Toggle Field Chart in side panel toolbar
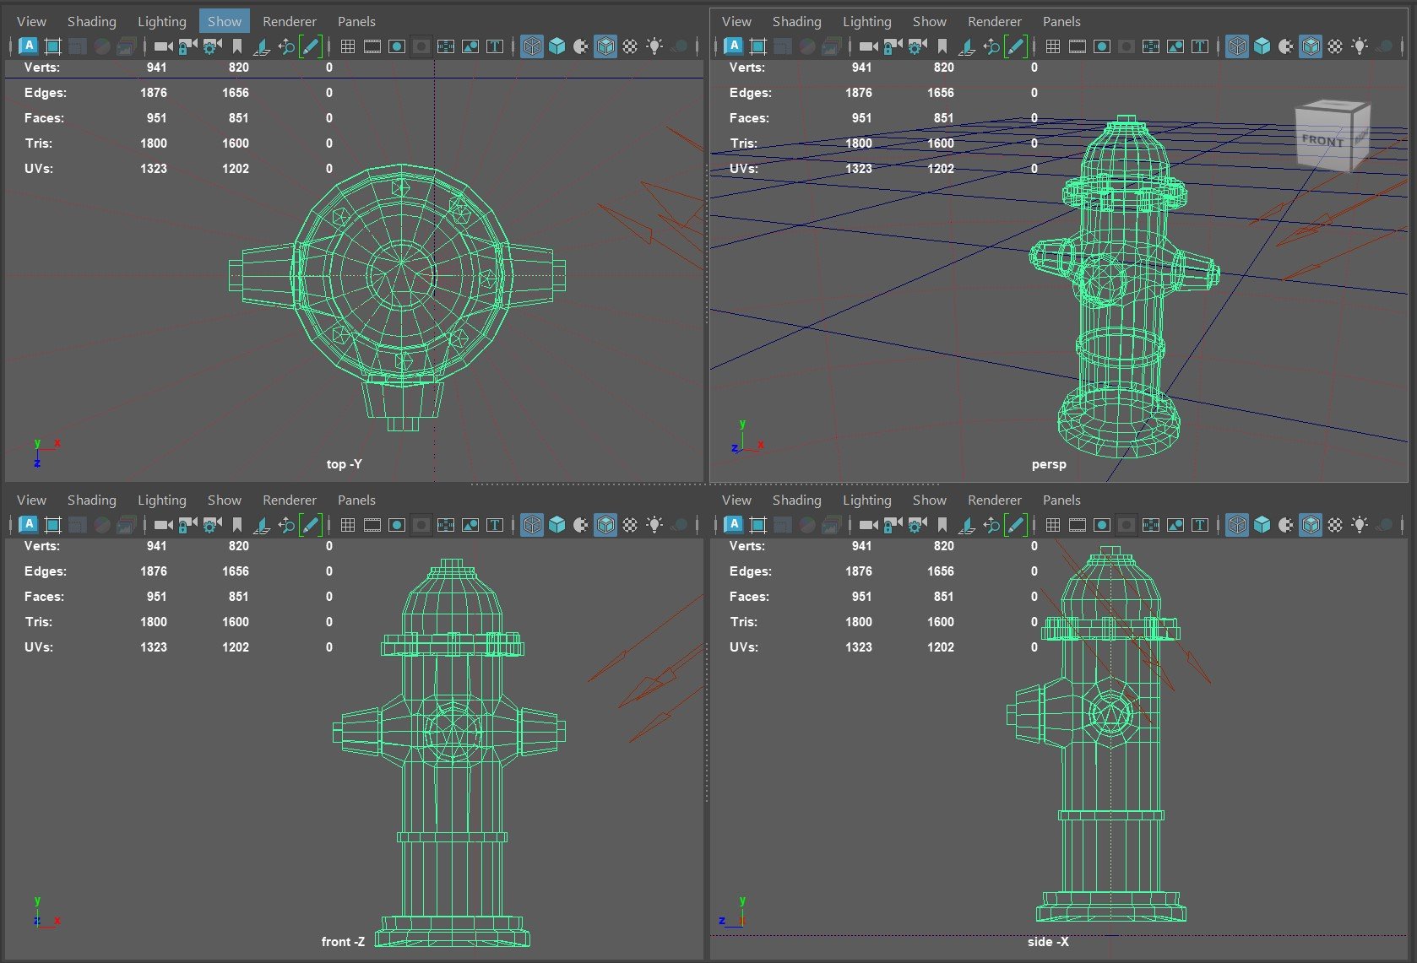This screenshot has width=1417, height=963. (1151, 525)
